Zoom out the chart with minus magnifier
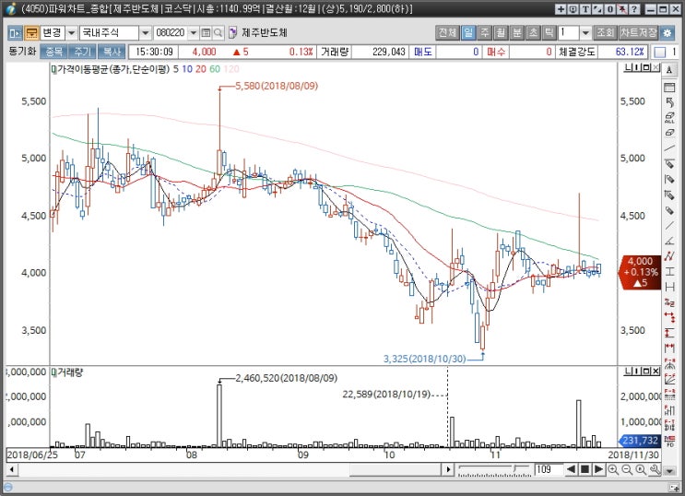Screen dimensions: 685x496 point(627,470)
